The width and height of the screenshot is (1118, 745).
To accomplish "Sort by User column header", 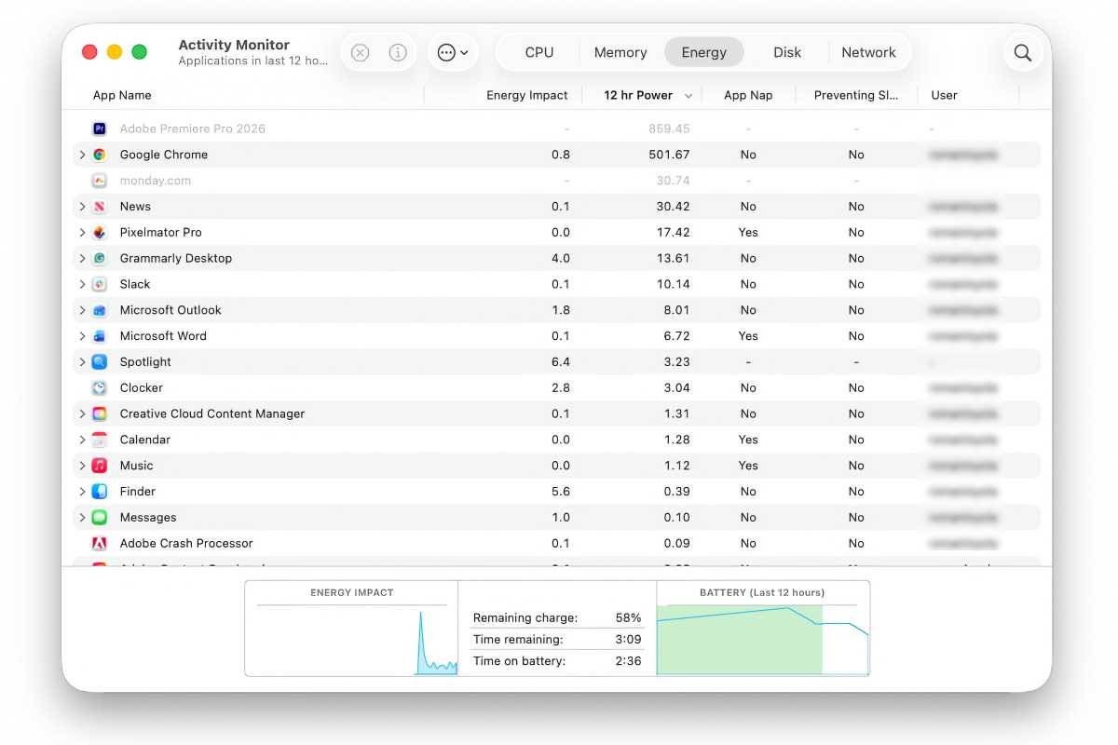I will pos(944,95).
